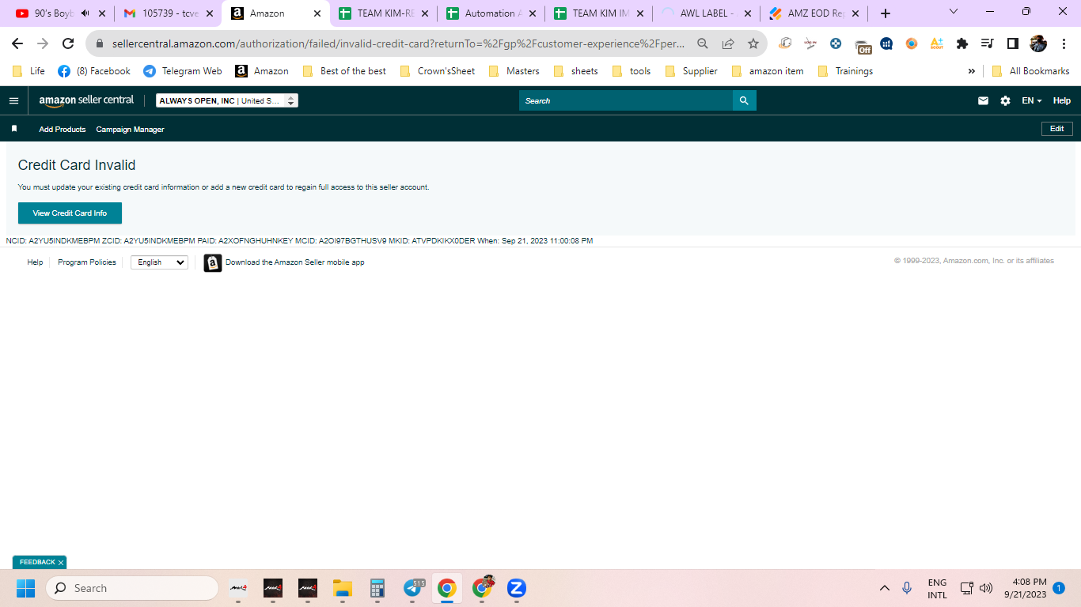This screenshot has width=1081, height=607.
Task: Open the Windows Start menu
Action: click(26, 588)
